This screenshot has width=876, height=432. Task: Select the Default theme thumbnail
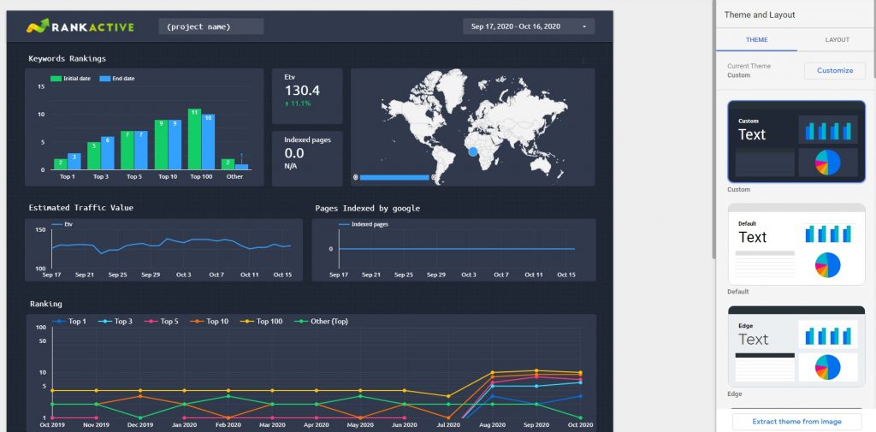coord(796,244)
